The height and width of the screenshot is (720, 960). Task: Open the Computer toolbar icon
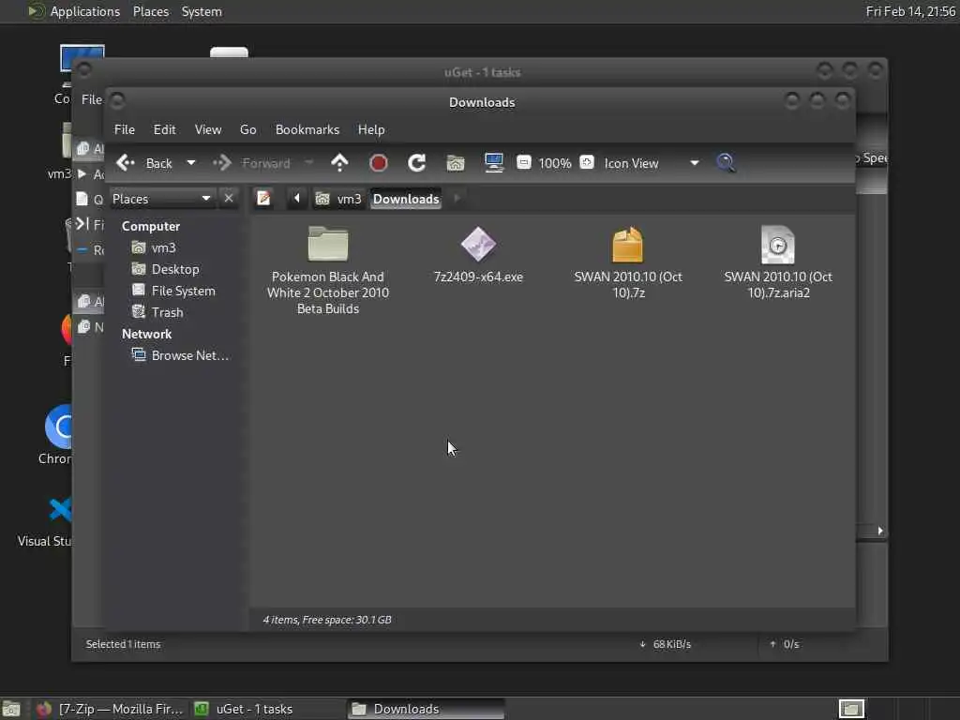(x=493, y=163)
